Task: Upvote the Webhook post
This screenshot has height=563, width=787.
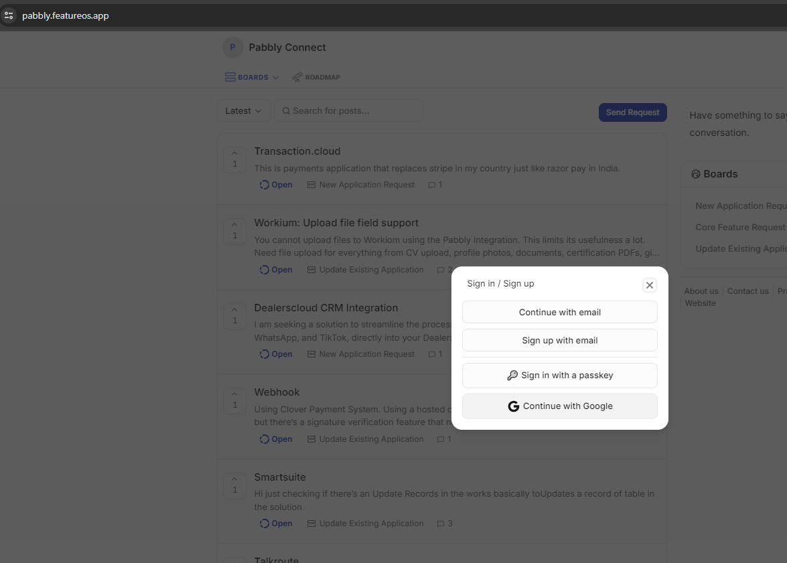Action: tap(235, 401)
